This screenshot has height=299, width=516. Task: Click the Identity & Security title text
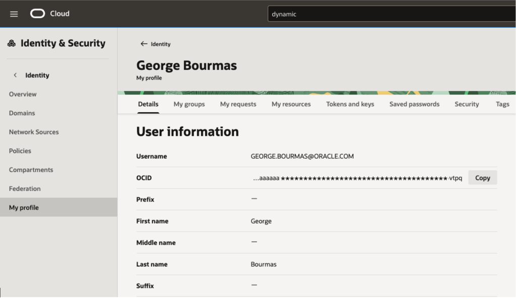click(x=63, y=43)
